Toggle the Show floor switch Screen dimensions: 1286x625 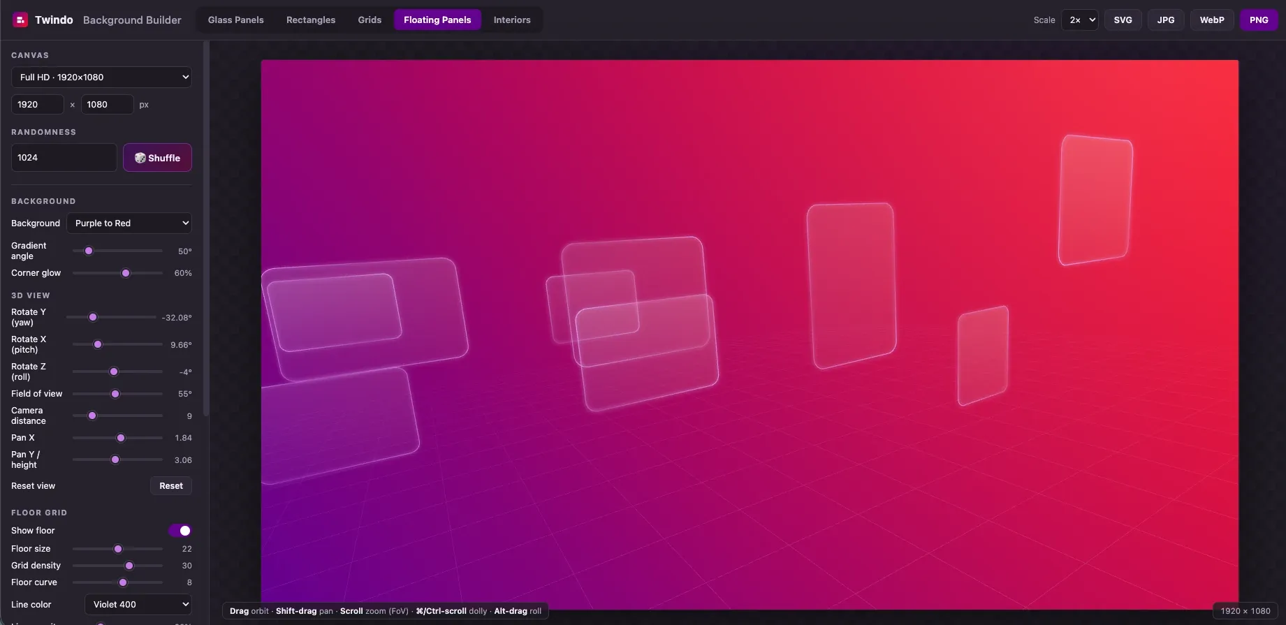(180, 531)
